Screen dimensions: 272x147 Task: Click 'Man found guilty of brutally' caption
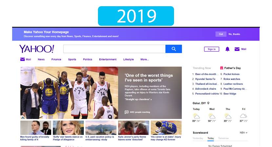click(35, 138)
